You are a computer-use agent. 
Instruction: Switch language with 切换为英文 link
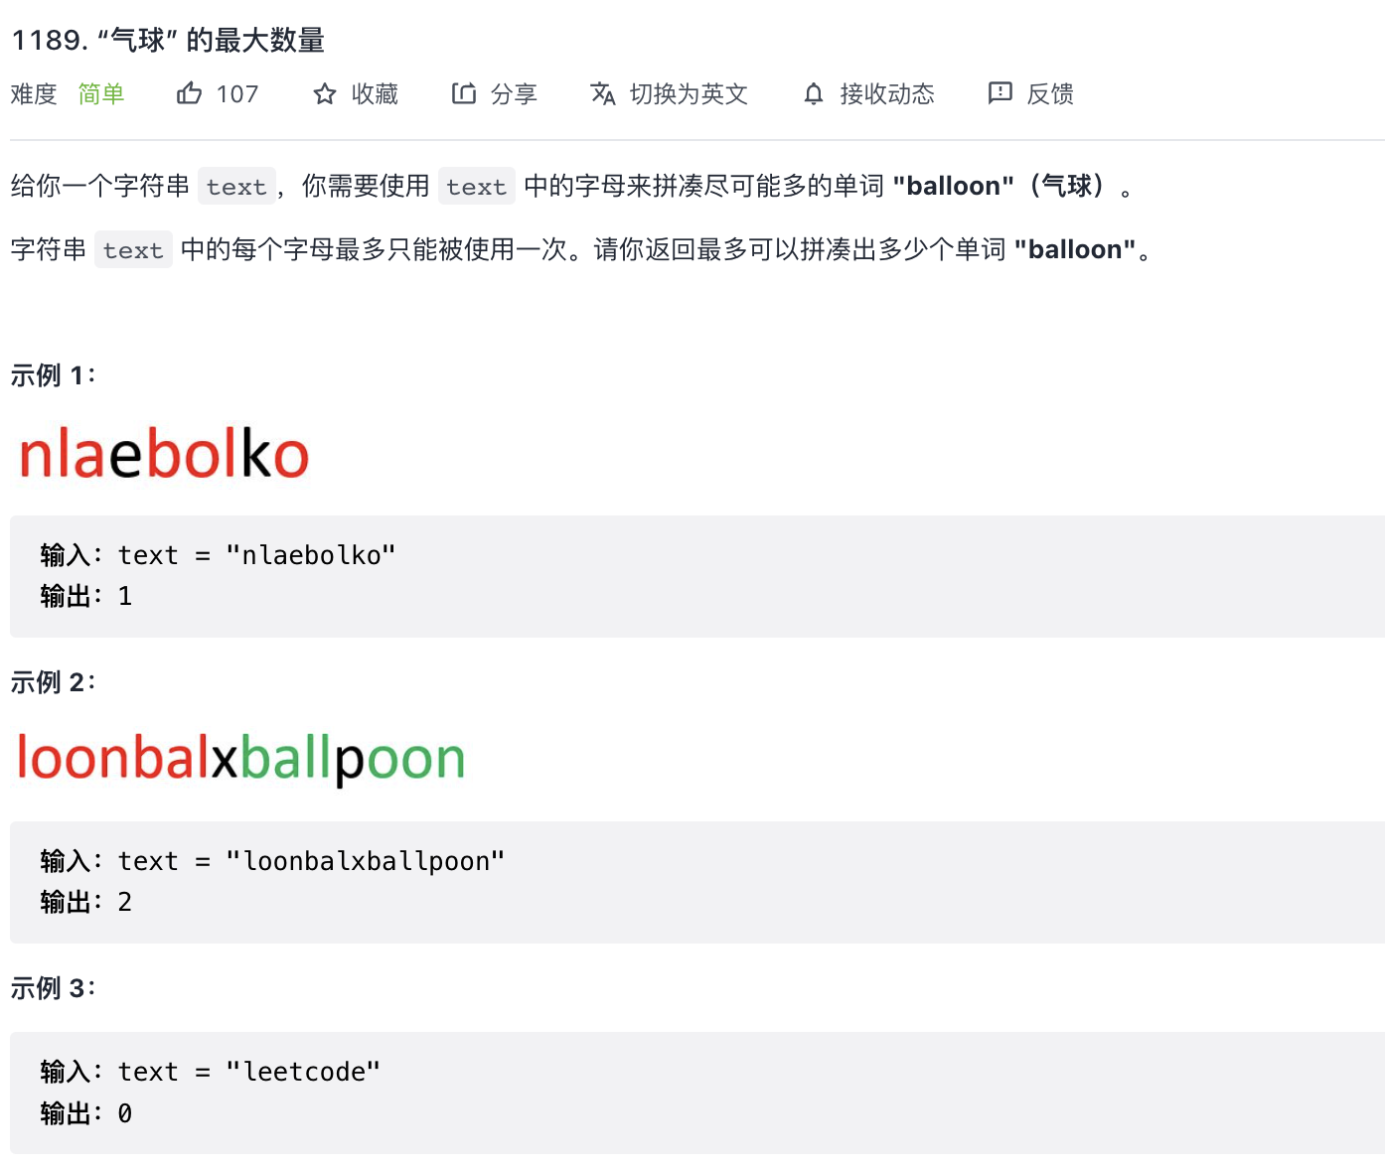tap(689, 94)
